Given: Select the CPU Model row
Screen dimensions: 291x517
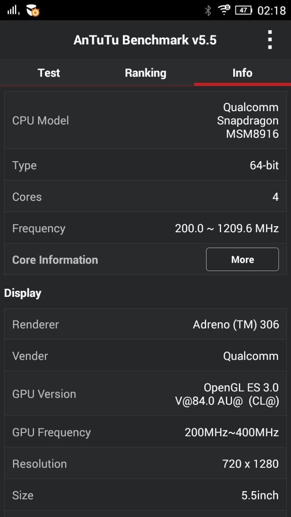Looking at the screenshot, I should (145, 120).
